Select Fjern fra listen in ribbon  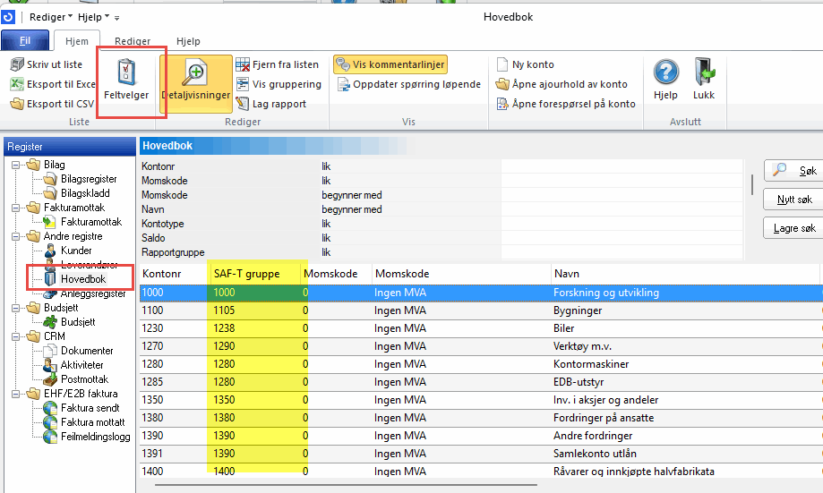tap(277, 64)
